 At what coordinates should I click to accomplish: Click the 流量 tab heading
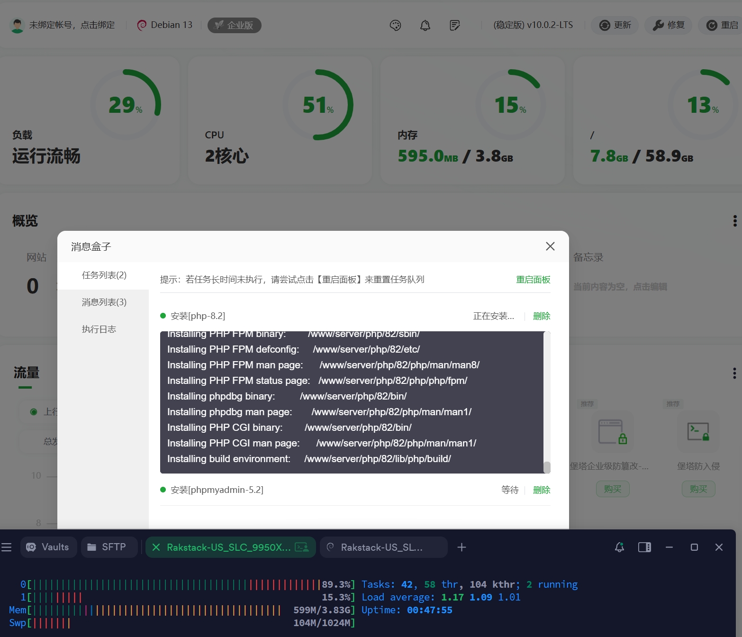pyautogui.click(x=26, y=373)
